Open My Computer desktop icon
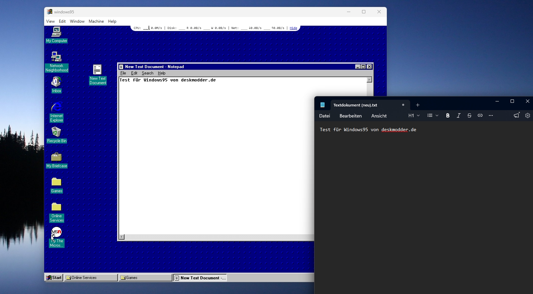Viewport: 533px width, 294px height. 56,32
